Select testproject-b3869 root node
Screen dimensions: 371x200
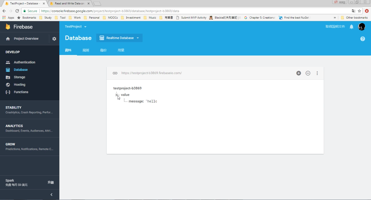(127, 88)
